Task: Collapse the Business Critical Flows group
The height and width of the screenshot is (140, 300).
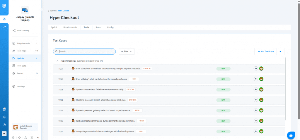Action: pos(57,61)
